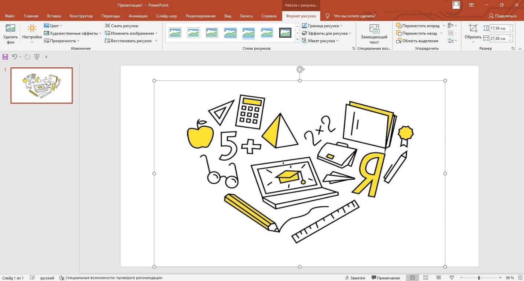Switch to Slide Sorter view in status bar
The width and height of the screenshot is (524, 281).
click(425, 278)
